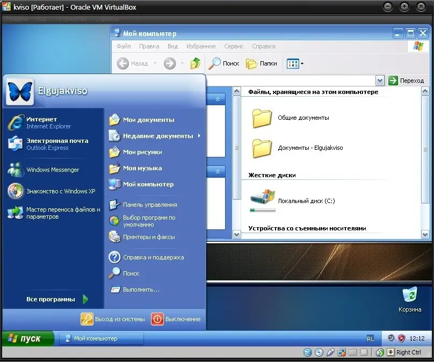Collapse the lower task pane section
The image size is (434, 362).
click(218, 171)
